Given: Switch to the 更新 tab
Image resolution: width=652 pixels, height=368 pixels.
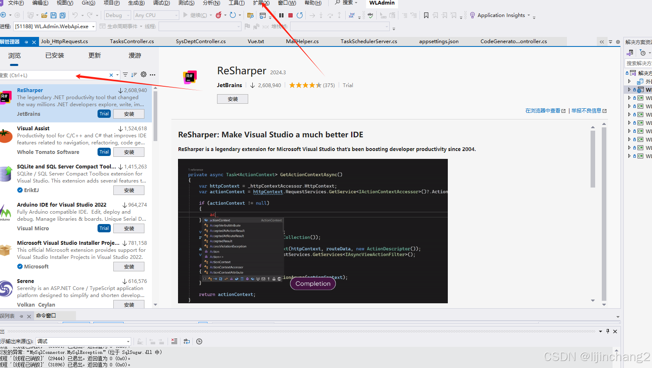Looking at the screenshot, I should (95, 56).
